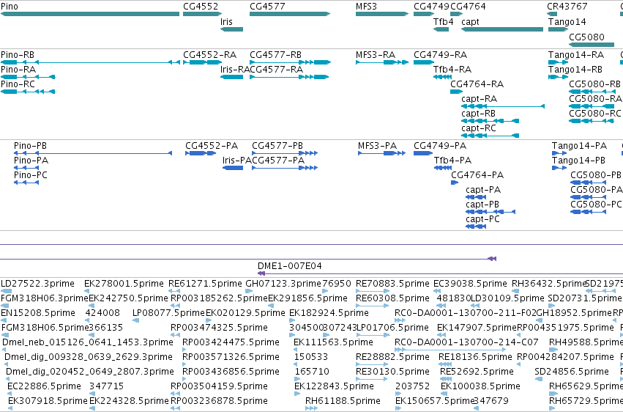
Task: Select the capt-PA CDS label
Action: tap(483, 190)
